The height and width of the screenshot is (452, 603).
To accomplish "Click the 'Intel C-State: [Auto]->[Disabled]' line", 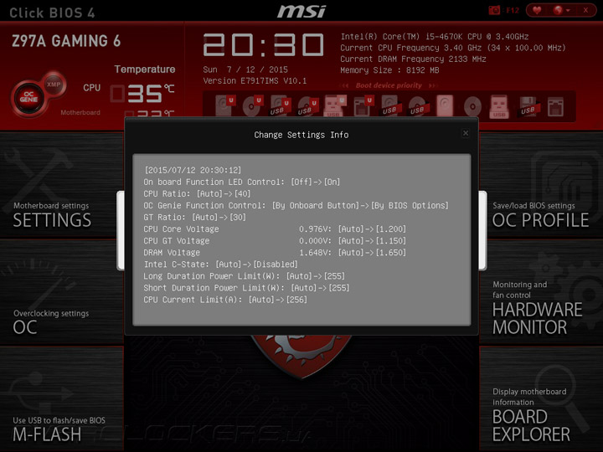I will click(x=220, y=265).
